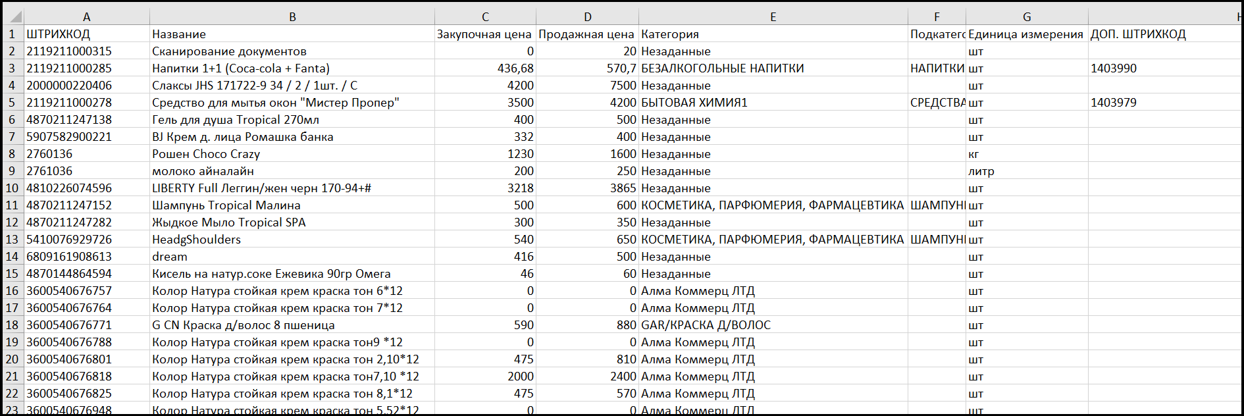Select category cell GAR/КРАСКА Д/ВОЛОС
Viewport: 1244px width, 416px height.
pos(773,325)
